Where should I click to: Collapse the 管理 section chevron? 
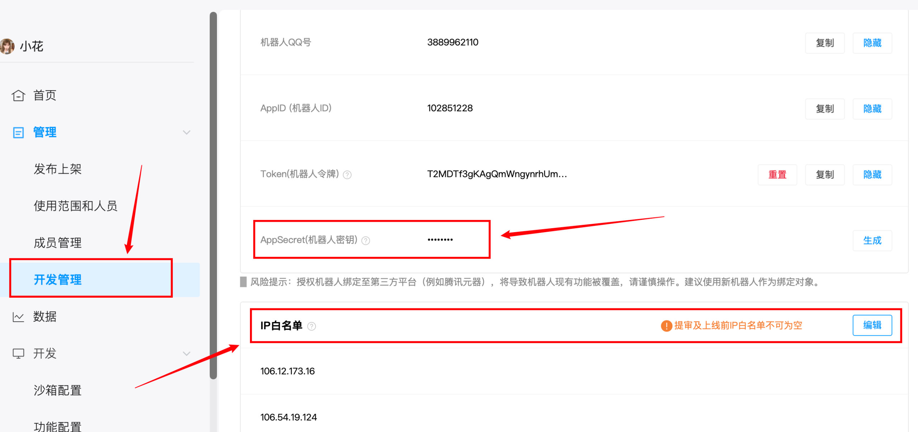tap(186, 132)
